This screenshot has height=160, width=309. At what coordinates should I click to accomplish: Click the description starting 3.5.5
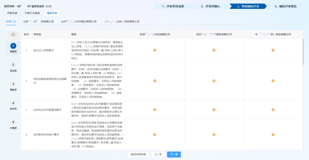[97, 109]
